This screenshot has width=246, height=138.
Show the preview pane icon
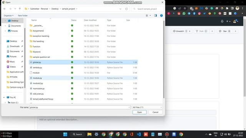(155, 15)
